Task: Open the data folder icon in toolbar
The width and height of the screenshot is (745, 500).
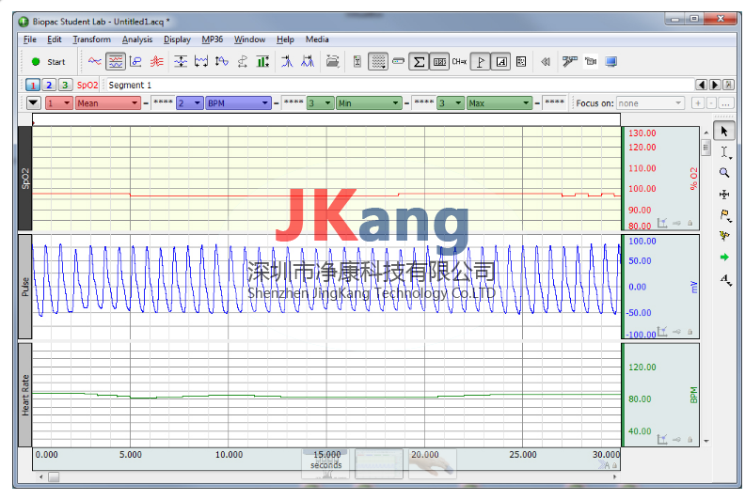Action: click(x=333, y=61)
